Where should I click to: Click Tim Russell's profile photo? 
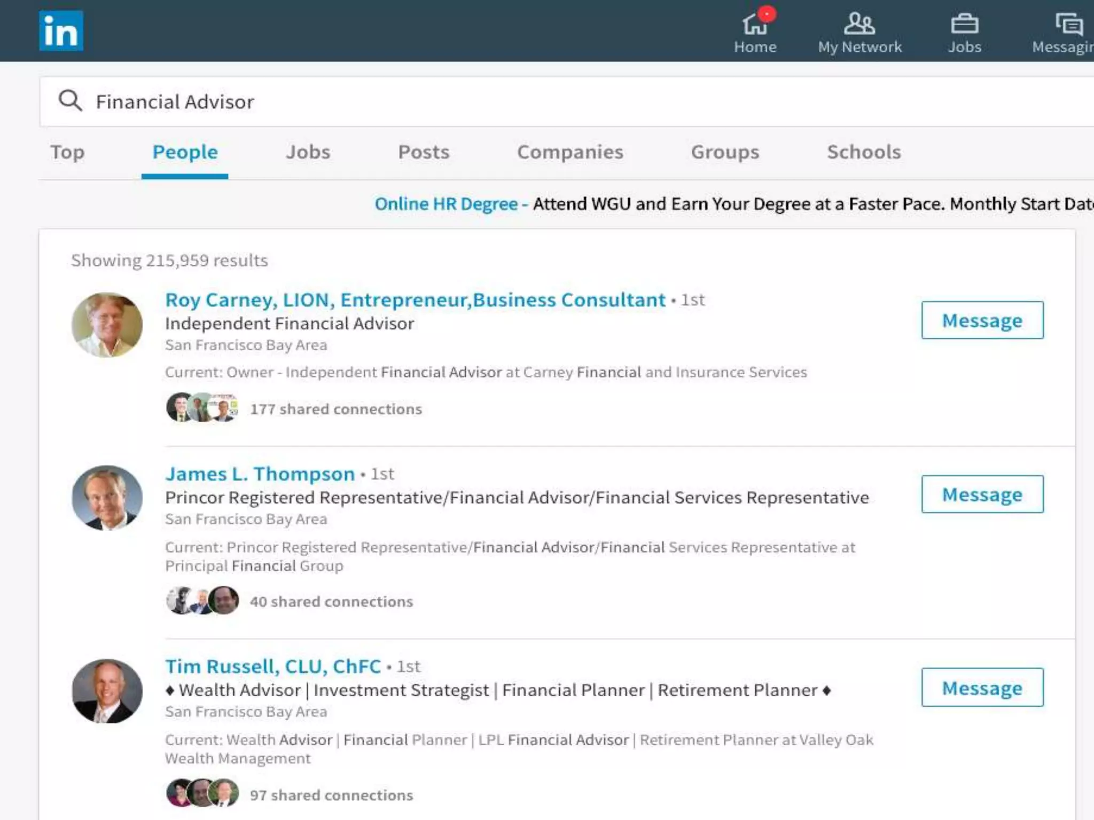[x=107, y=691]
